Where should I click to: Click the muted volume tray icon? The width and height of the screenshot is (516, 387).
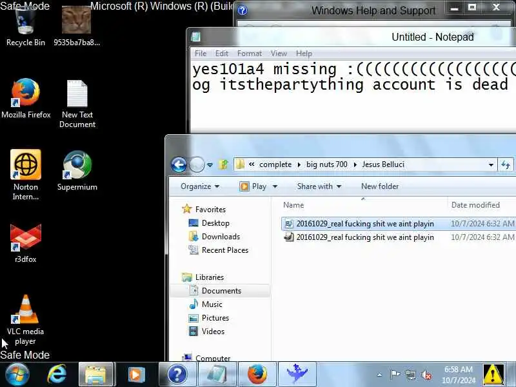(426, 375)
